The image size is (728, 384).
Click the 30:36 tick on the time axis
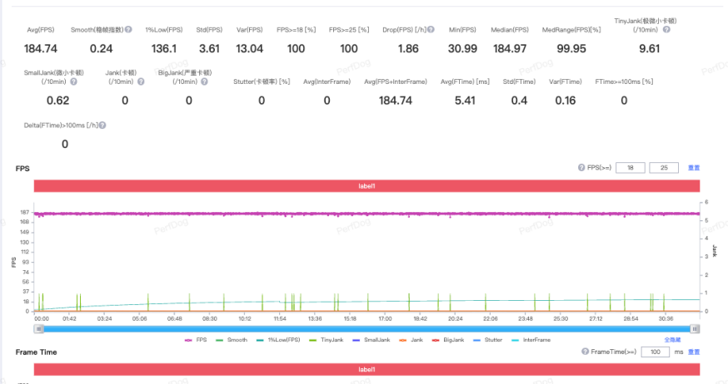point(666,318)
